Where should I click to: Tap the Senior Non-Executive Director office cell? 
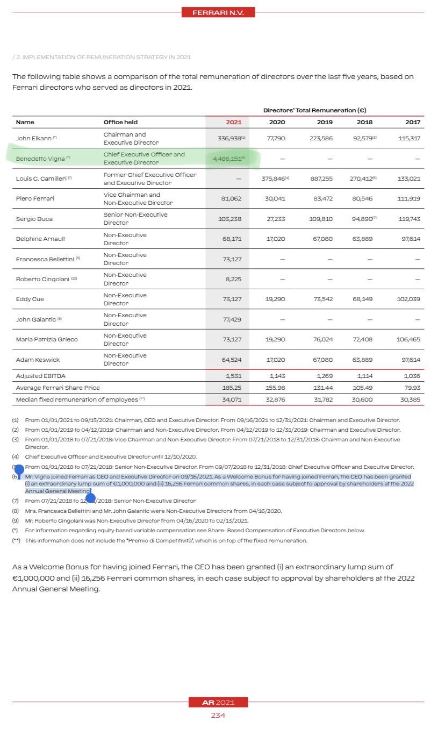135,218
